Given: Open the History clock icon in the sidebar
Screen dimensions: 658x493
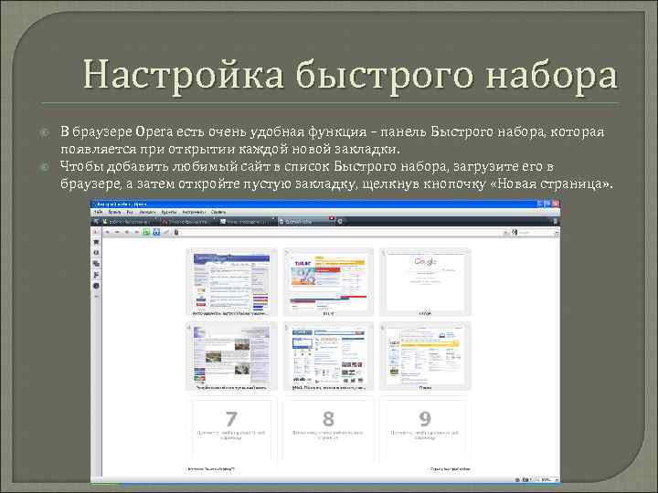Looking at the screenshot, I should (x=96, y=286).
